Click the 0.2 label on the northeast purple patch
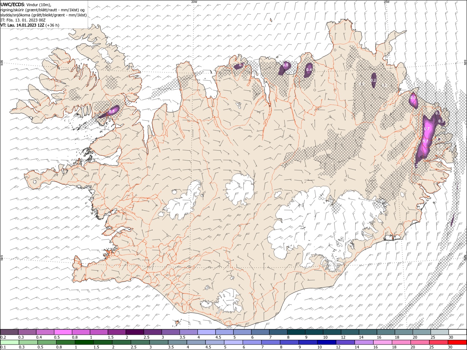467x350 pixels. (x=374, y=80)
